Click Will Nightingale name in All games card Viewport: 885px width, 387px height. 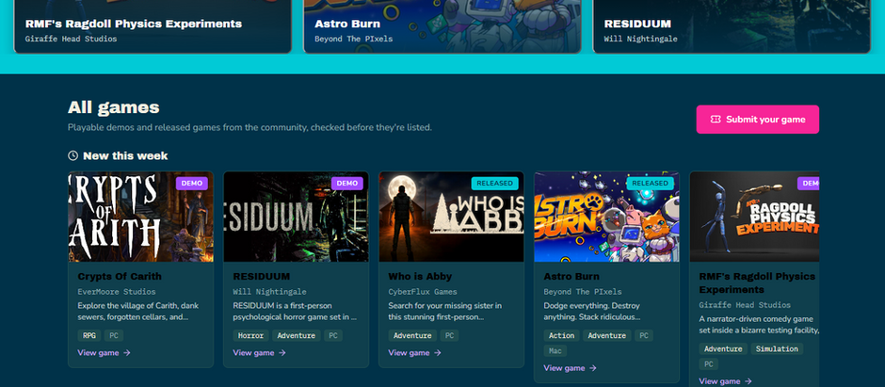270,292
